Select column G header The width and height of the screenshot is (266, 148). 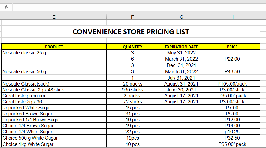(x=181, y=17)
